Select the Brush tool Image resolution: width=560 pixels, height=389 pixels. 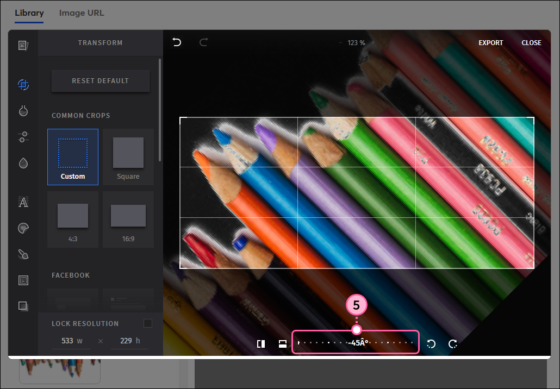23,254
